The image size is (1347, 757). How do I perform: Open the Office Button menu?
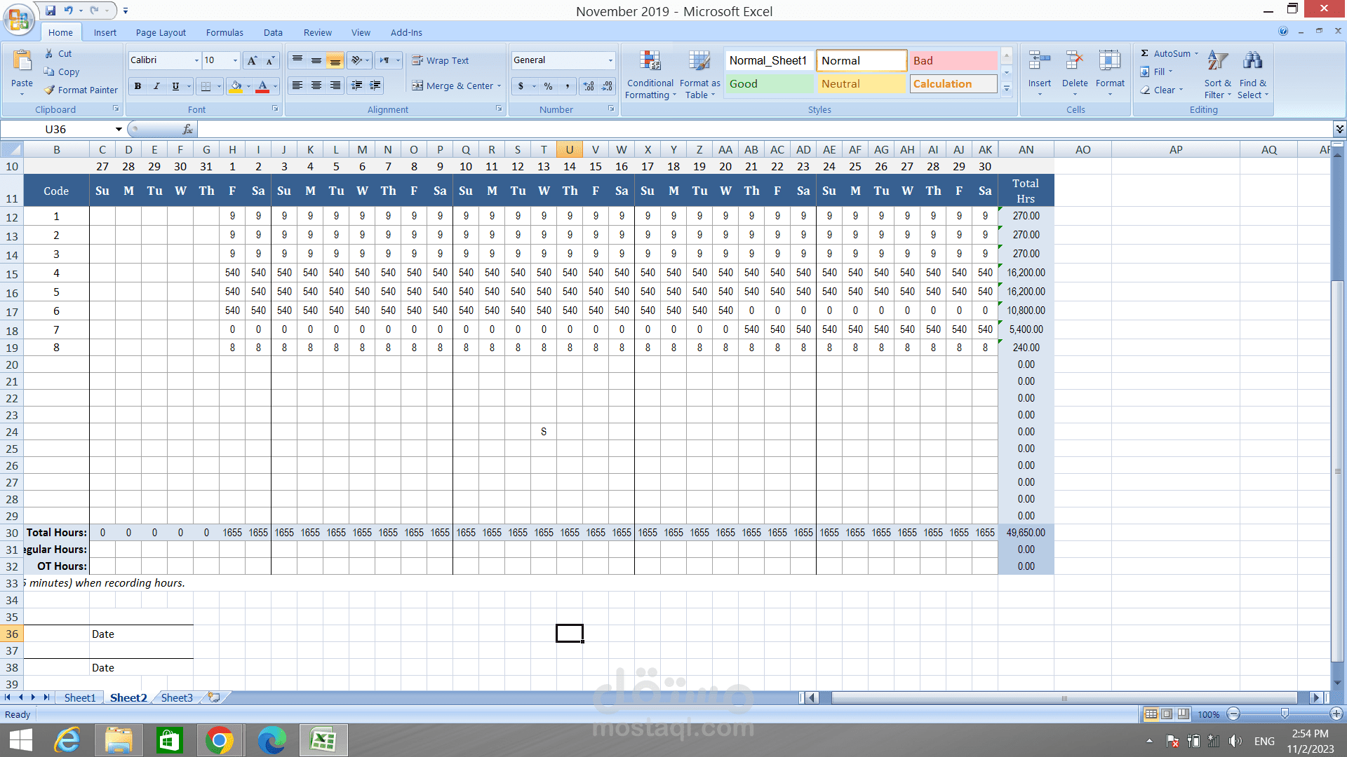point(19,19)
